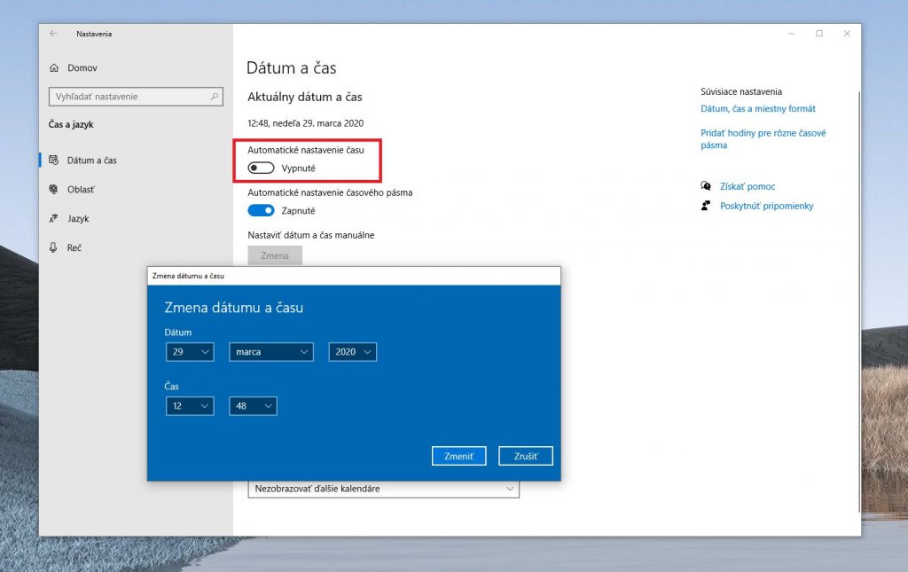
Task: Click the Dátum a čas calendar icon
Action: tap(53, 161)
